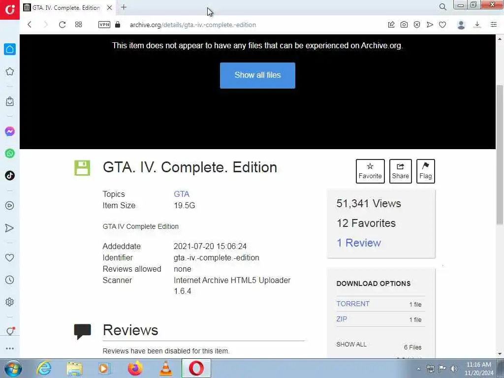Screen dimensions: 504x378
Task: Open the GTA topic link
Action: (x=182, y=194)
